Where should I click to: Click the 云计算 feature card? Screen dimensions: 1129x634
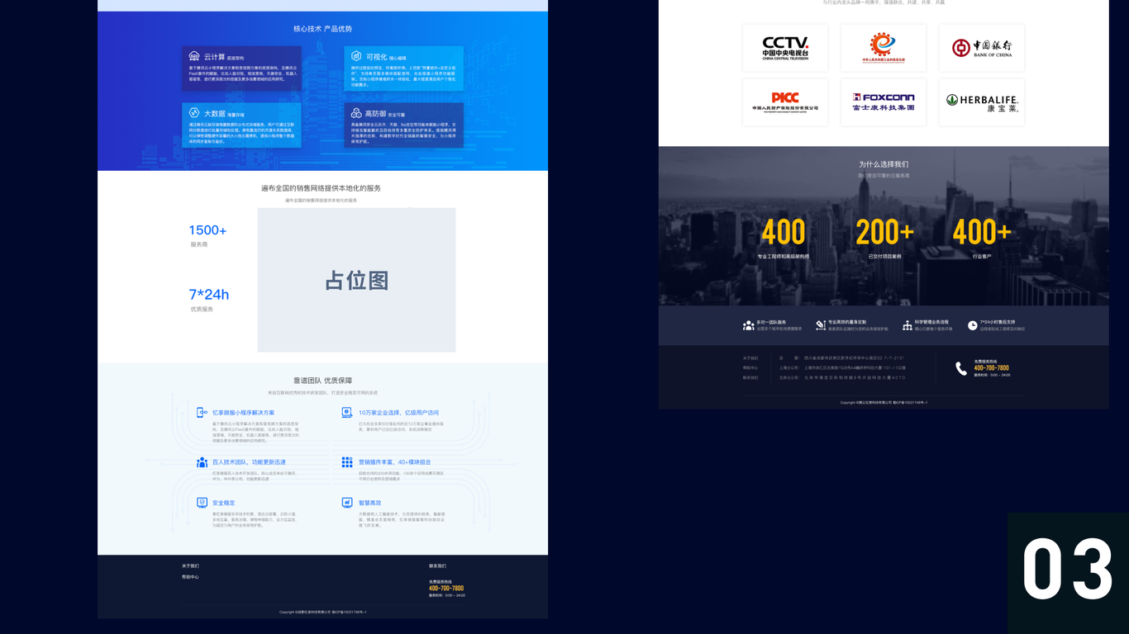coord(241,69)
